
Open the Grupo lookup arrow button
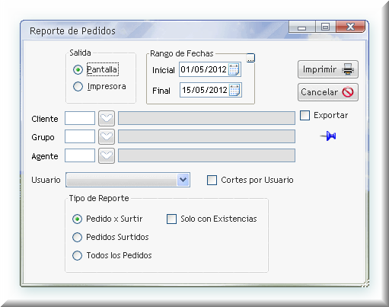[x=107, y=137]
